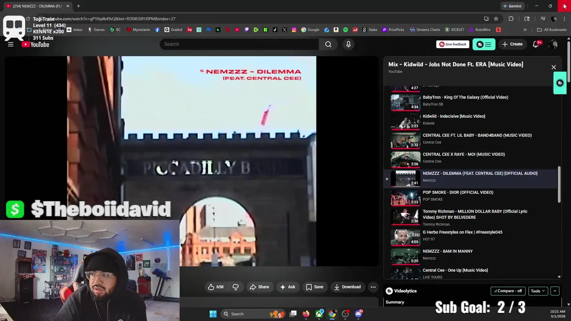Screen dimensions: 571x321
Task: Open the PrizePicks bookmark
Action: 393,30
